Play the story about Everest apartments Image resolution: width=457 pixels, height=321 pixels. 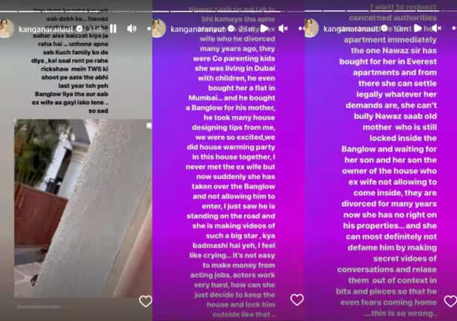418,28
